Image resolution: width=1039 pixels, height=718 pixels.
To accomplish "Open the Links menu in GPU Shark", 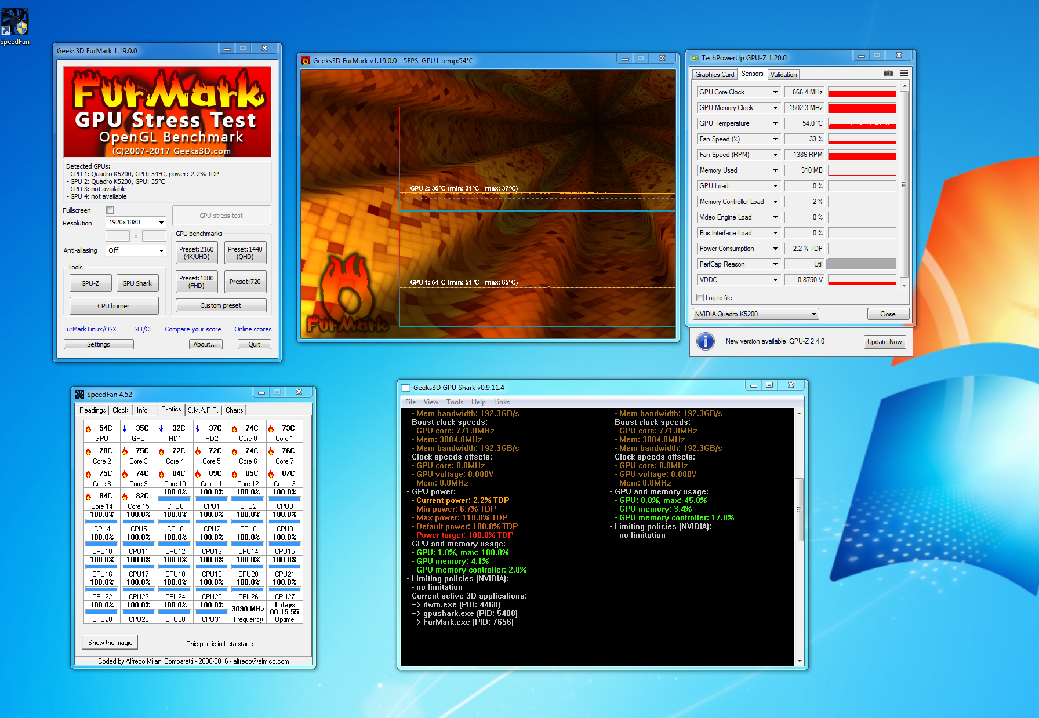I will coord(502,402).
